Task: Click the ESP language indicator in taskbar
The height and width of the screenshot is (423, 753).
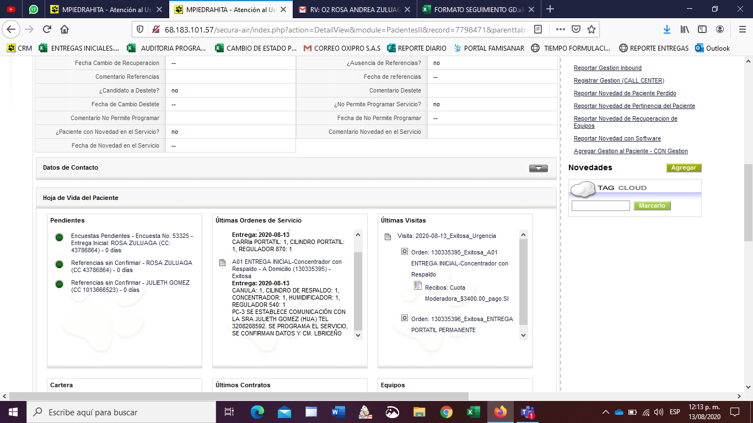Action: 674,412
